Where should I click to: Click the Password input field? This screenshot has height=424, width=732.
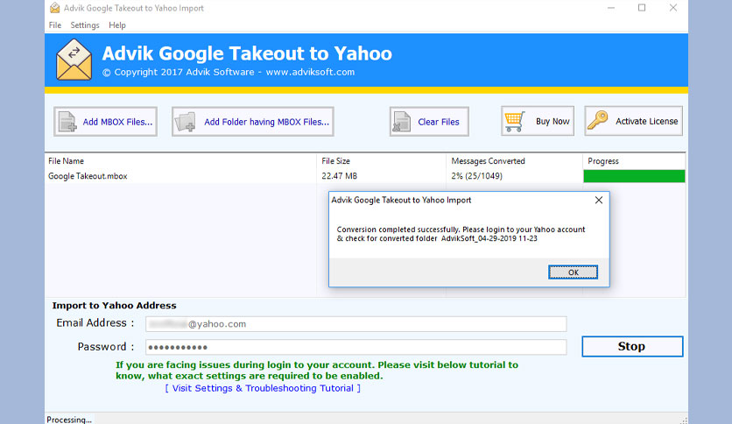355,347
